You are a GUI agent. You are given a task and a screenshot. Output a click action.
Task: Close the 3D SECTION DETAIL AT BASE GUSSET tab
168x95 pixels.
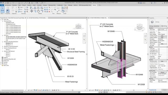(x=108, y=18)
